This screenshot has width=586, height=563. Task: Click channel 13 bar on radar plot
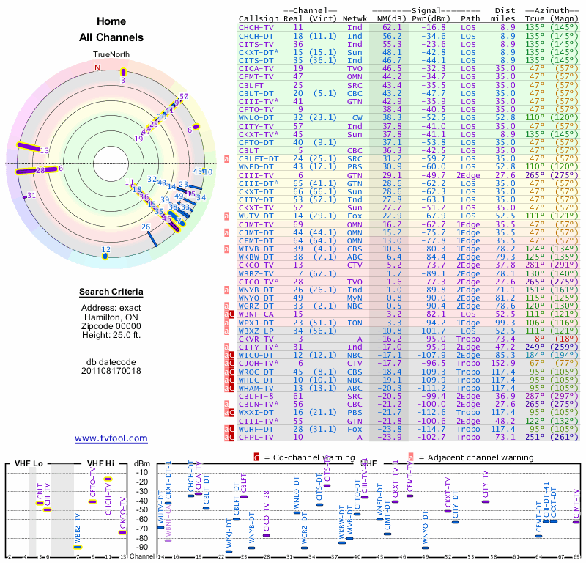click(x=29, y=147)
